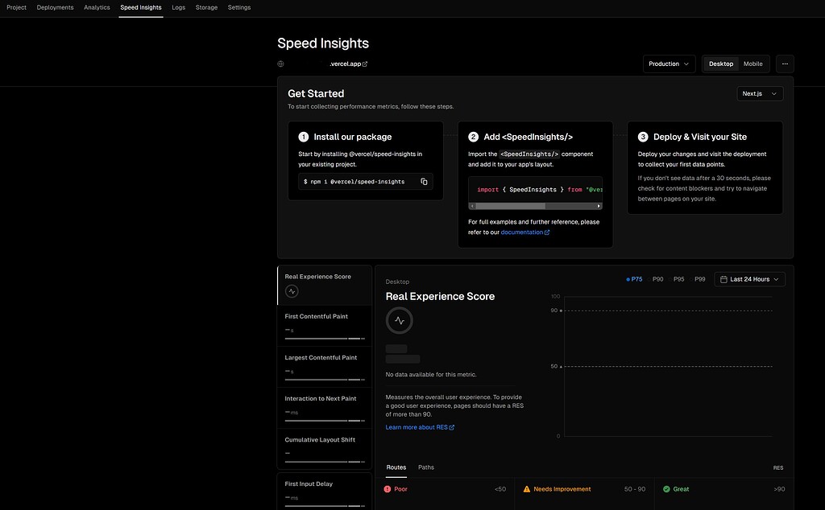Switch to Mobile view
Screen dimensions: 825x510
pyautogui.click(x=752, y=63)
